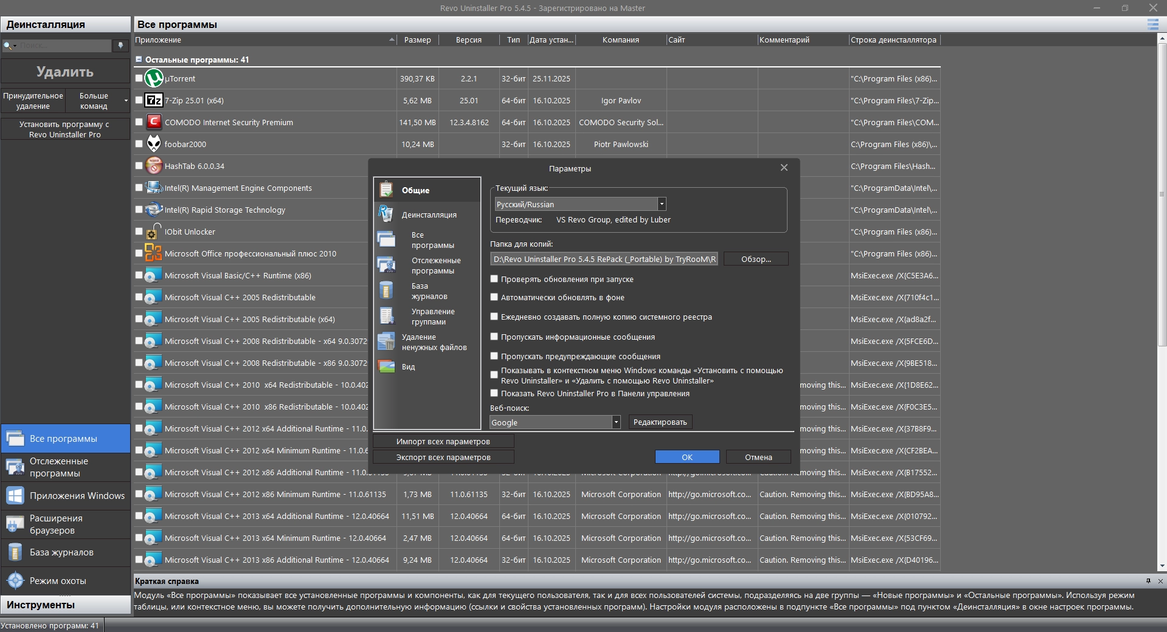The height and width of the screenshot is (632, 1167).
Task: Click the HashTab program icon
Action: coord(154,166)
